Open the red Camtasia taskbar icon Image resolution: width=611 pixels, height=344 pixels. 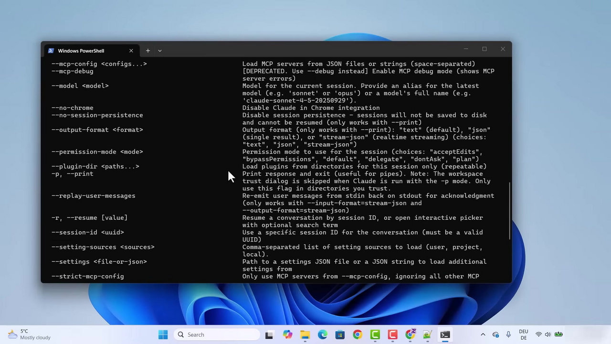393,334
